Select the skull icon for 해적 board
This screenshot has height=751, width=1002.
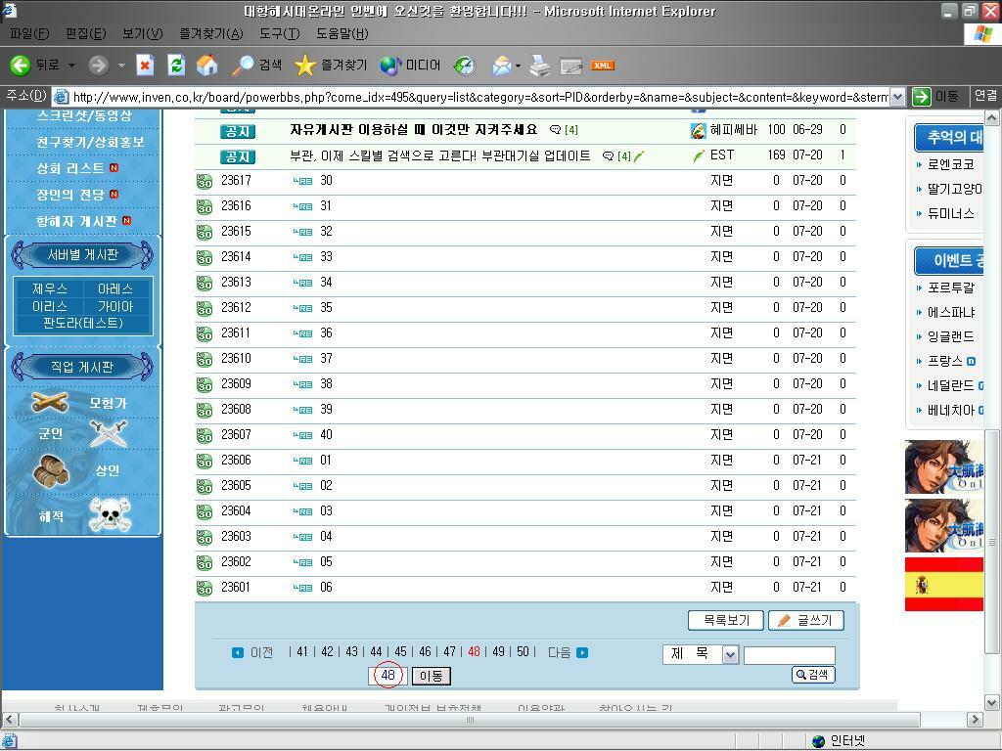click(111, 513)
